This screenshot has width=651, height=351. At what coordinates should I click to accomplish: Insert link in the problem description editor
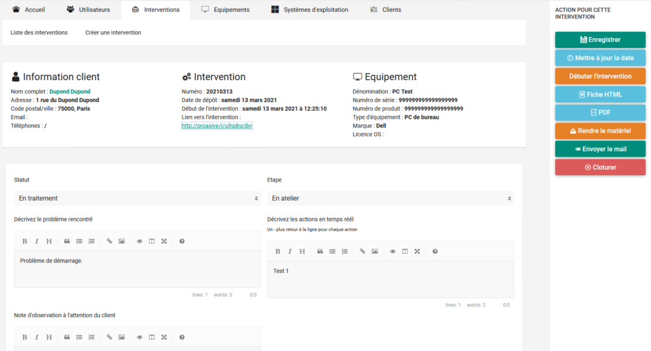pyautogui.click(x=109, y=241)
